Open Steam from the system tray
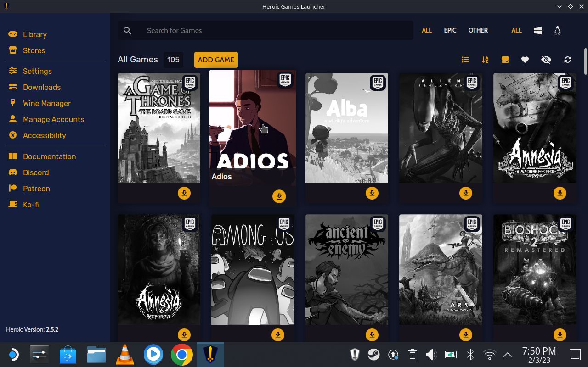 pos(374,355)
